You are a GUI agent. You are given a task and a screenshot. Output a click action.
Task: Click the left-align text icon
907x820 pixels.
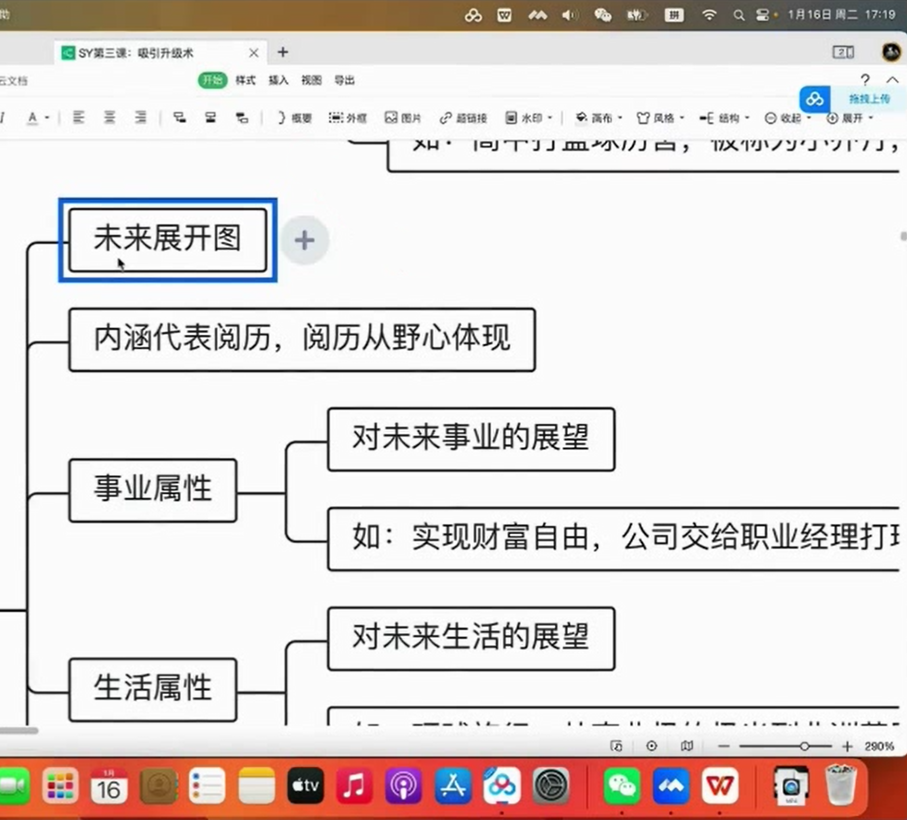coord(79,117)
